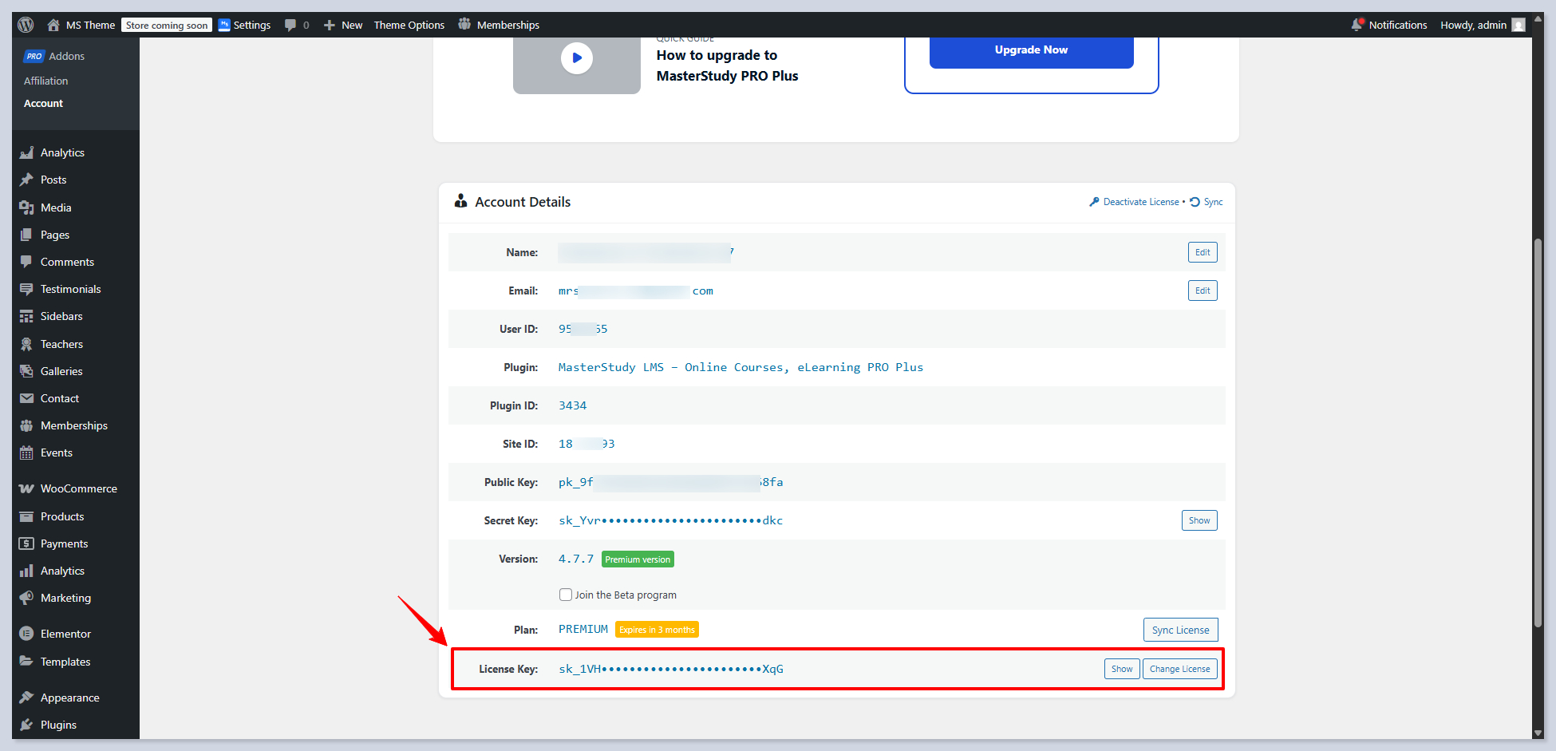1556x751 pixels.
Task: Click the comments bubble icon in admin bar
Action: 290,25
